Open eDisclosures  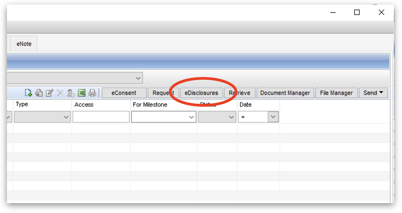[201, 93]
